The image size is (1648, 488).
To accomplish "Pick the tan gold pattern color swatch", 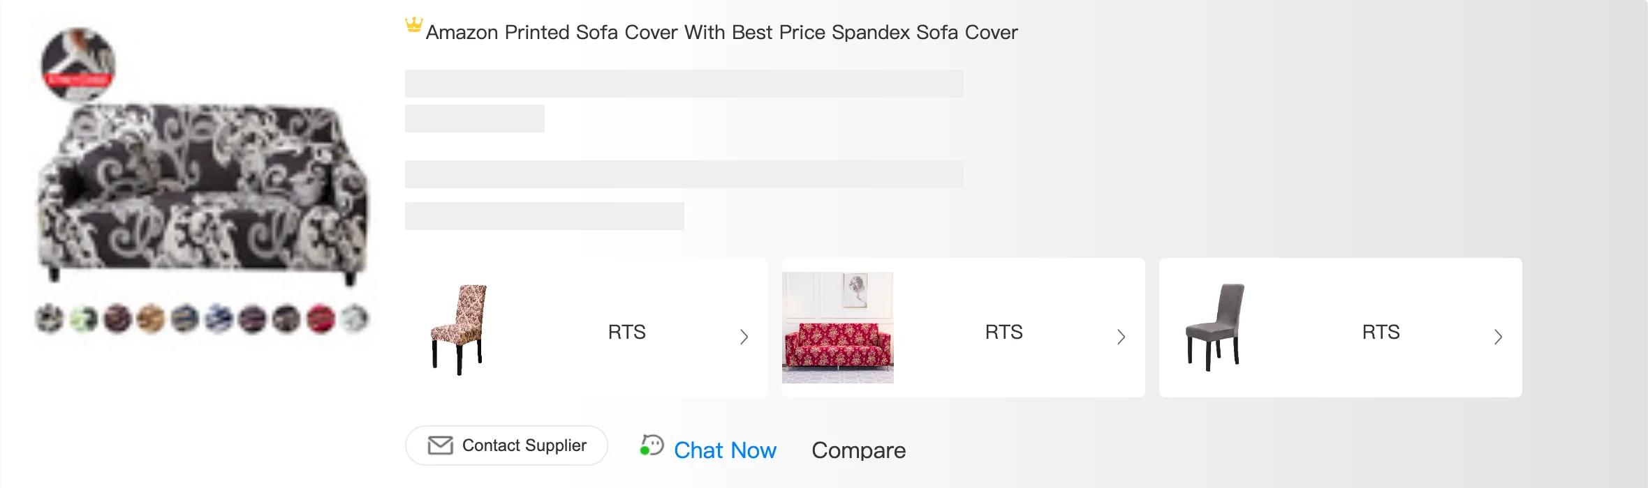I will [151, 319].
